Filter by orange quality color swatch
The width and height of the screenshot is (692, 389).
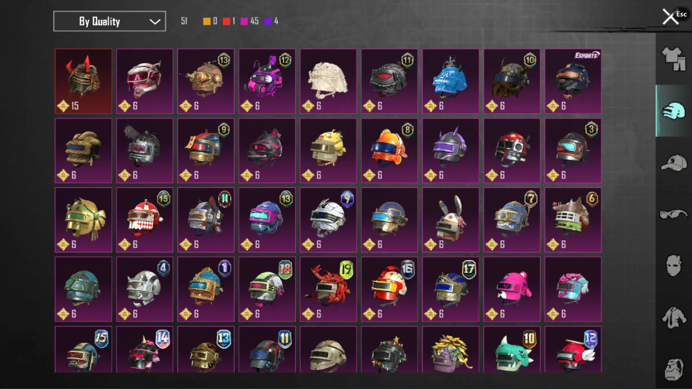click(x=207, y=21)
